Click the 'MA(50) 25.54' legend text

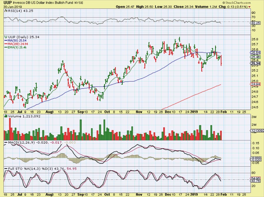tap(17, 40)
